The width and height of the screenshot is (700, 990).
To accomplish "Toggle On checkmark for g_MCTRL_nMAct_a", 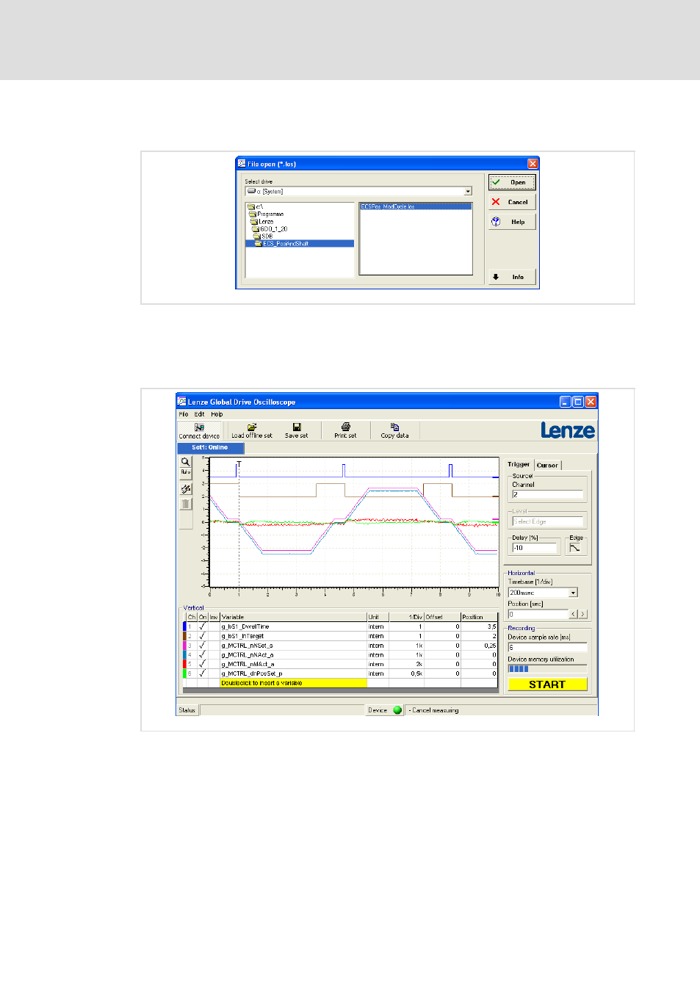I will [x=202, y=664].
